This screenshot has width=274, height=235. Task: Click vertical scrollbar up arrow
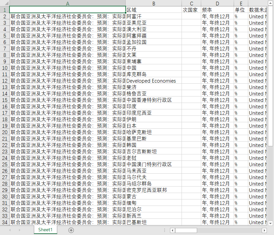270,3
